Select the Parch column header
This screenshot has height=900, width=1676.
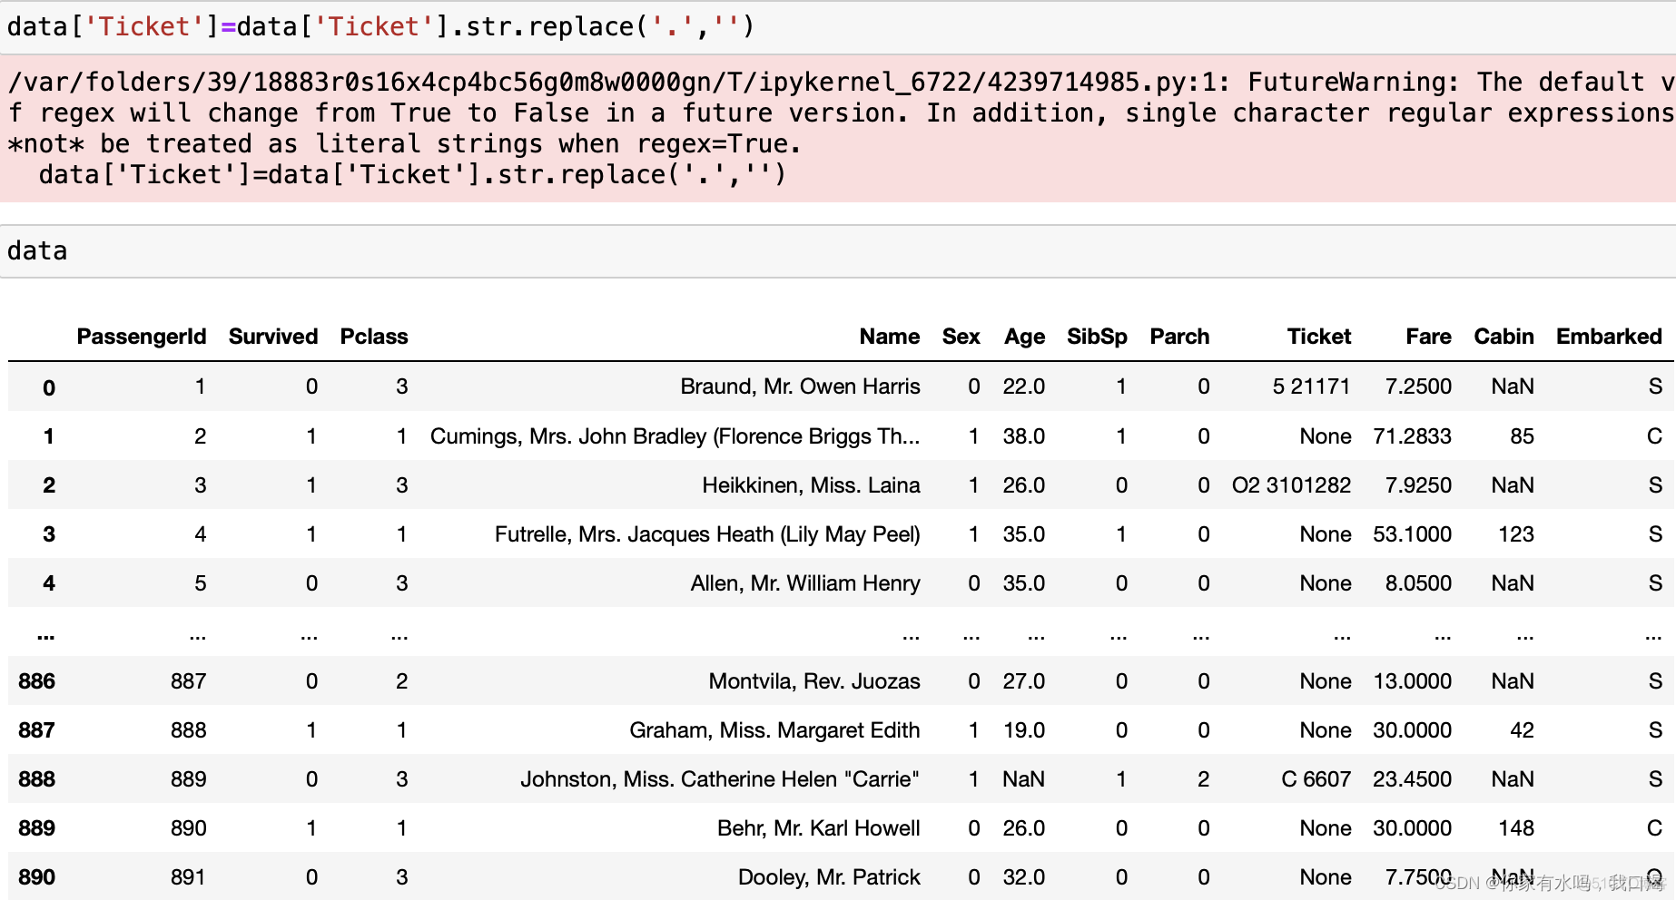pyautogui.click(x=1179, y=337)
